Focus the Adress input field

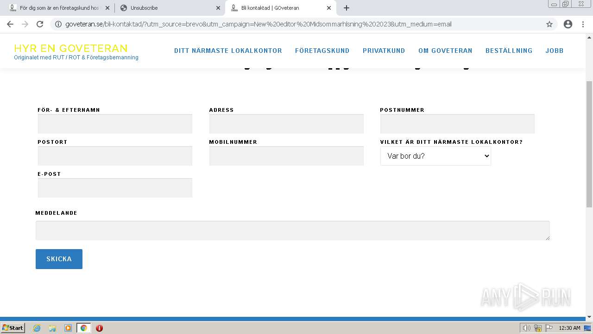pyautogui.click(x=286, y=124)
